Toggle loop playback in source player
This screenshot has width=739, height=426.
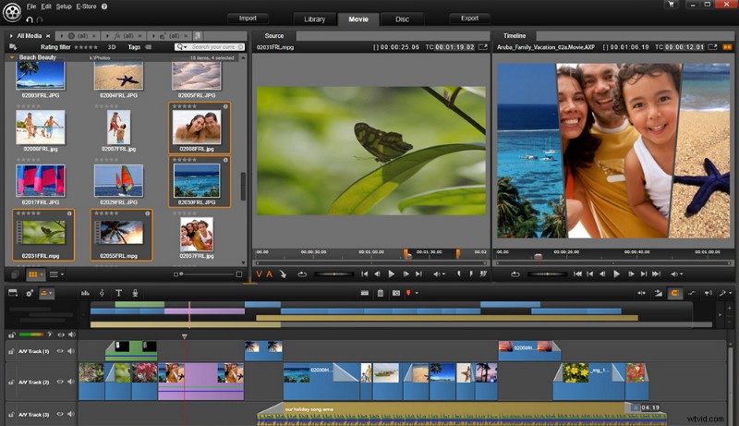click(x=302, y=274)
